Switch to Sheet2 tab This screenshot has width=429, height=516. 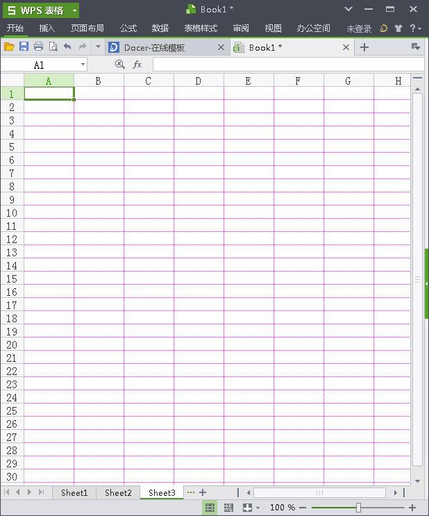(x=118, y=492)
